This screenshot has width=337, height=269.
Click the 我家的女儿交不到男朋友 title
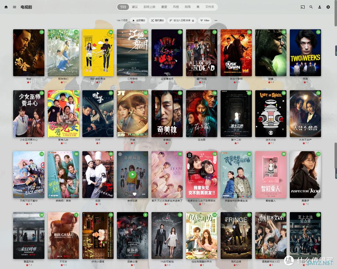point(202,201)
